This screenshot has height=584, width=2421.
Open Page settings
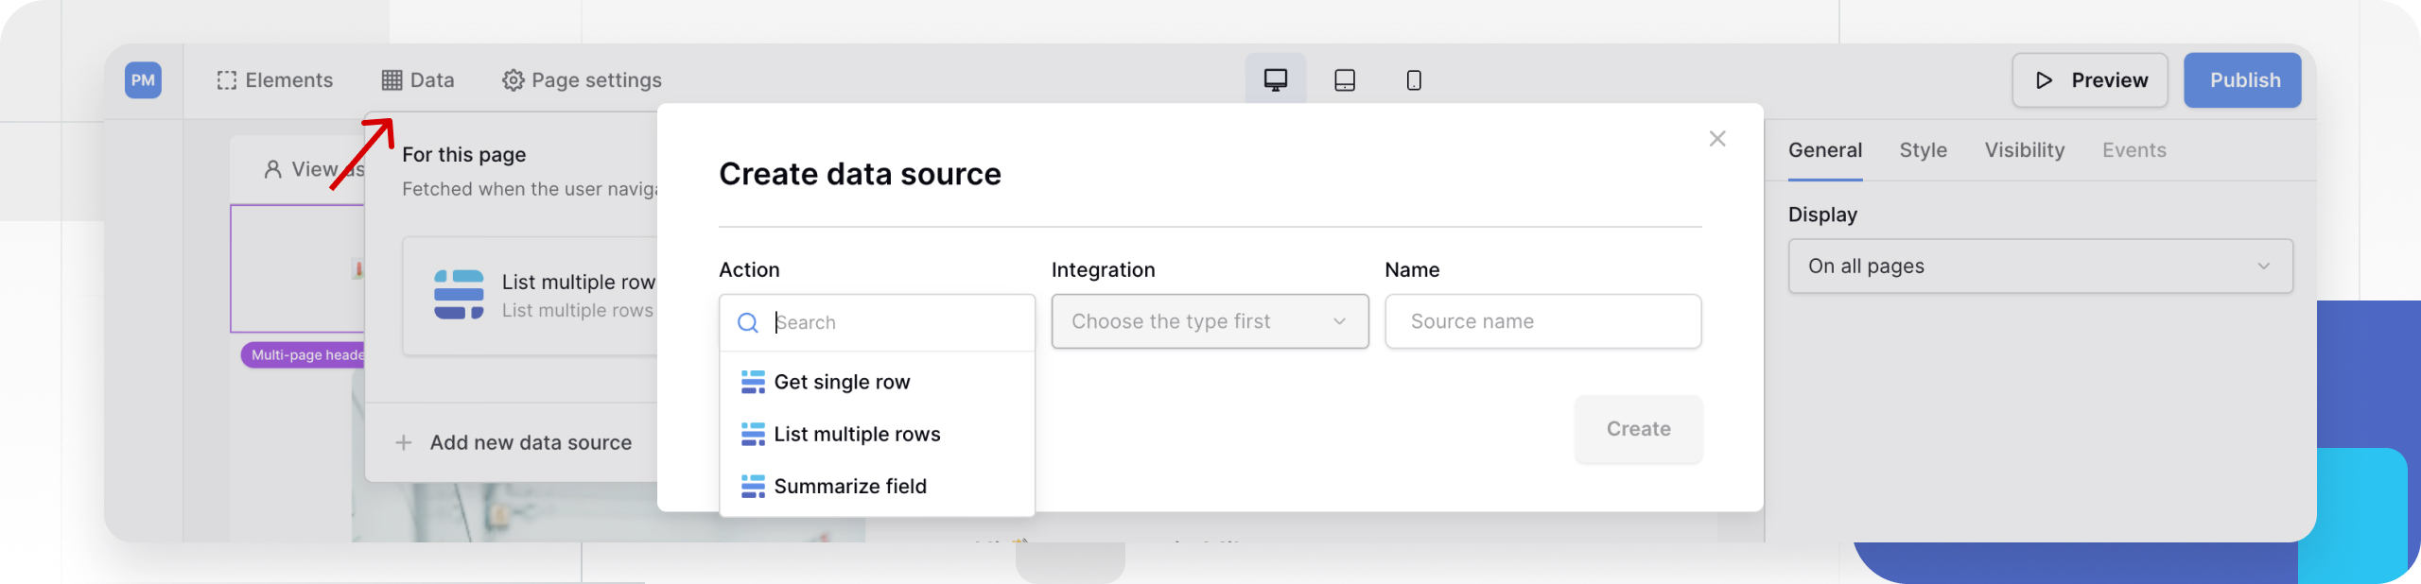(582, 80)
